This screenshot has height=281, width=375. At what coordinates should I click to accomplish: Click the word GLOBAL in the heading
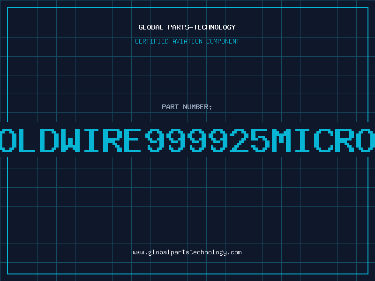pos(151,27)
